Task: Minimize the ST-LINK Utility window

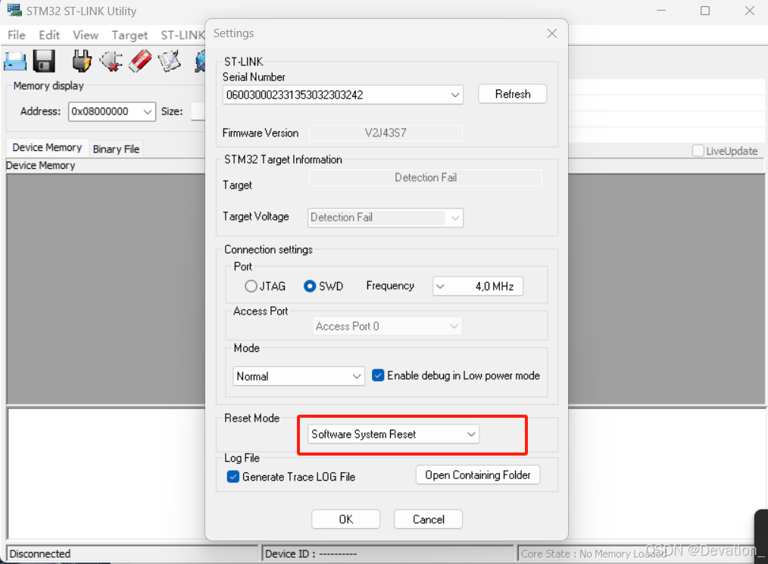Action: coord(661,11)
